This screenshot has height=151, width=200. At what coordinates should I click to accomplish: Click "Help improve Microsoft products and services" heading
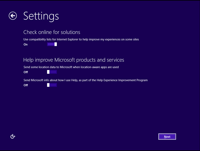[x=74, y=60]
